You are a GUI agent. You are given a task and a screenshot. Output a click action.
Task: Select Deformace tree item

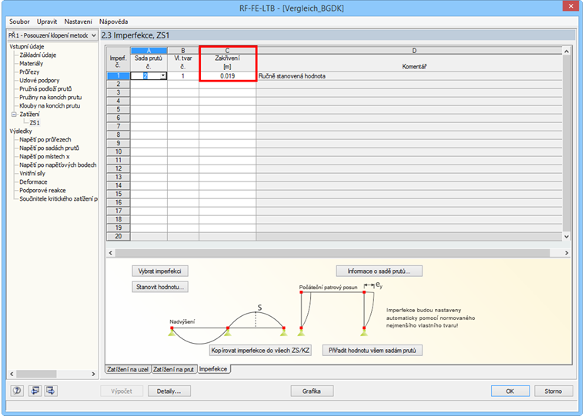click(x=33, y=182)
